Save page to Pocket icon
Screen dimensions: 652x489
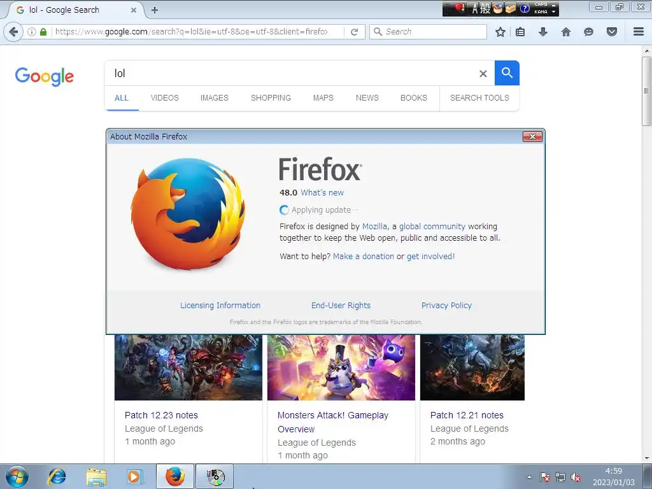(612, 32)
